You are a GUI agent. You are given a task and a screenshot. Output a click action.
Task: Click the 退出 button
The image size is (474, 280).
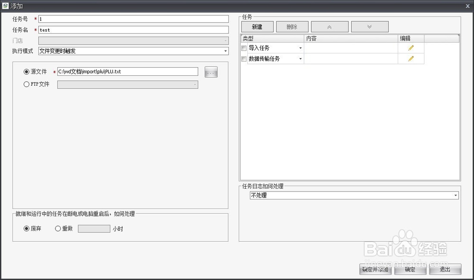coord(445,269)
